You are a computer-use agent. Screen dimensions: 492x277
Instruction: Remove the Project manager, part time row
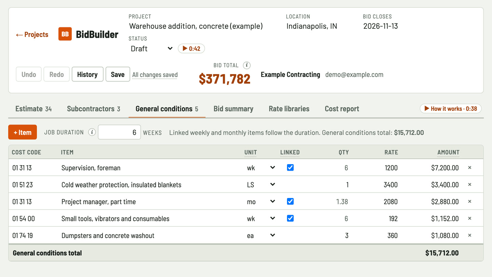[x=469, y=201]
